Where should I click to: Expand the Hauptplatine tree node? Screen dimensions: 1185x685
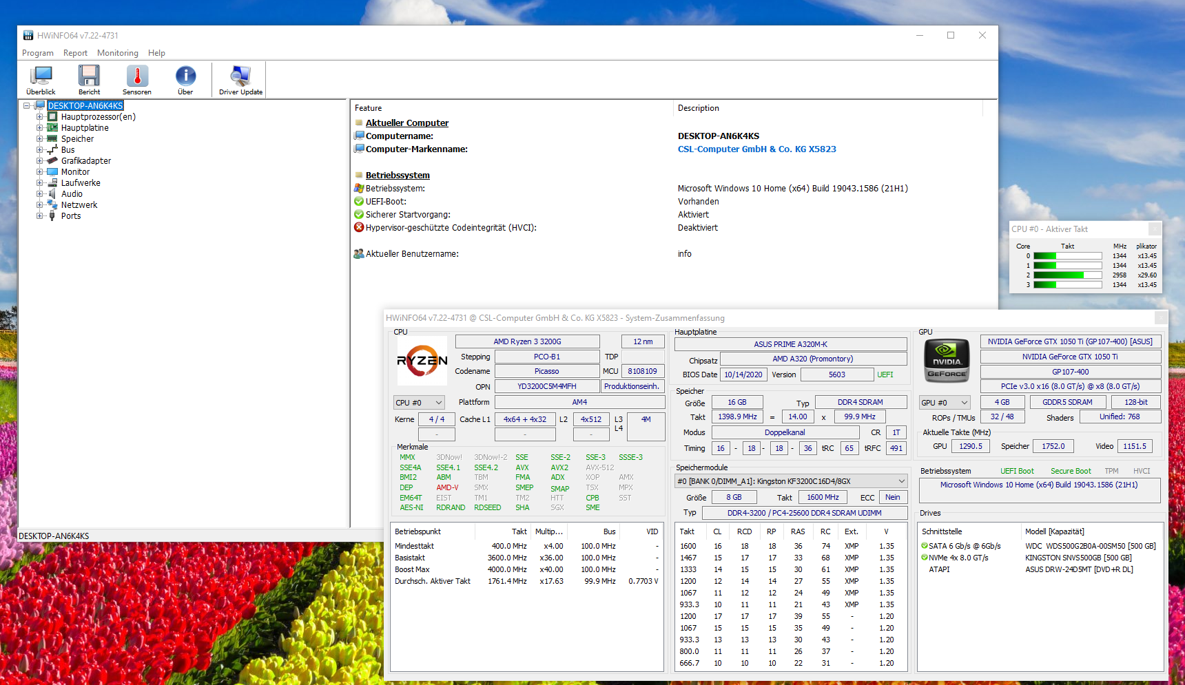40,128
